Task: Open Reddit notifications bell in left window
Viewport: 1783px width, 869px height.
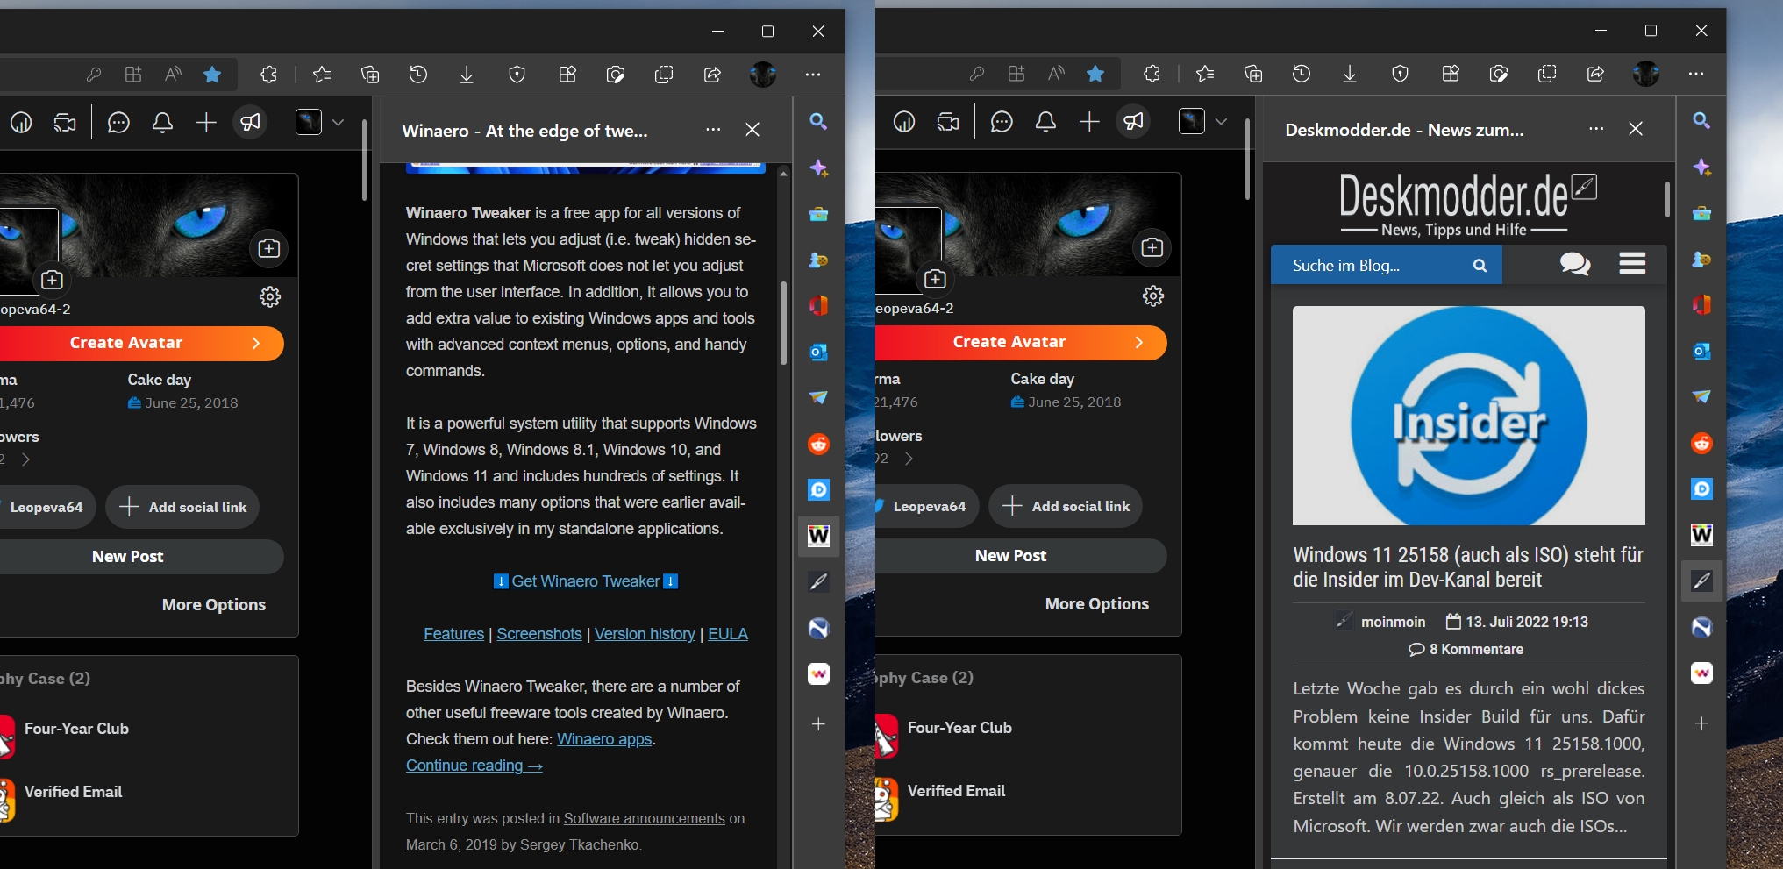Action: (x=162, y=123)
